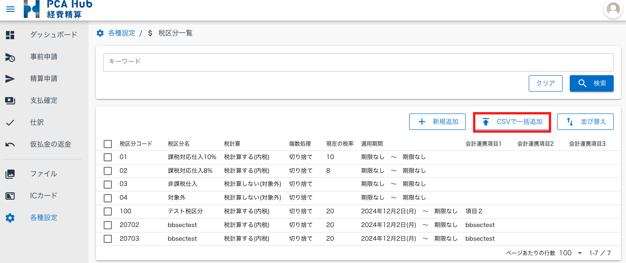Click the 税区分コード column header

[x=136, y=144]
